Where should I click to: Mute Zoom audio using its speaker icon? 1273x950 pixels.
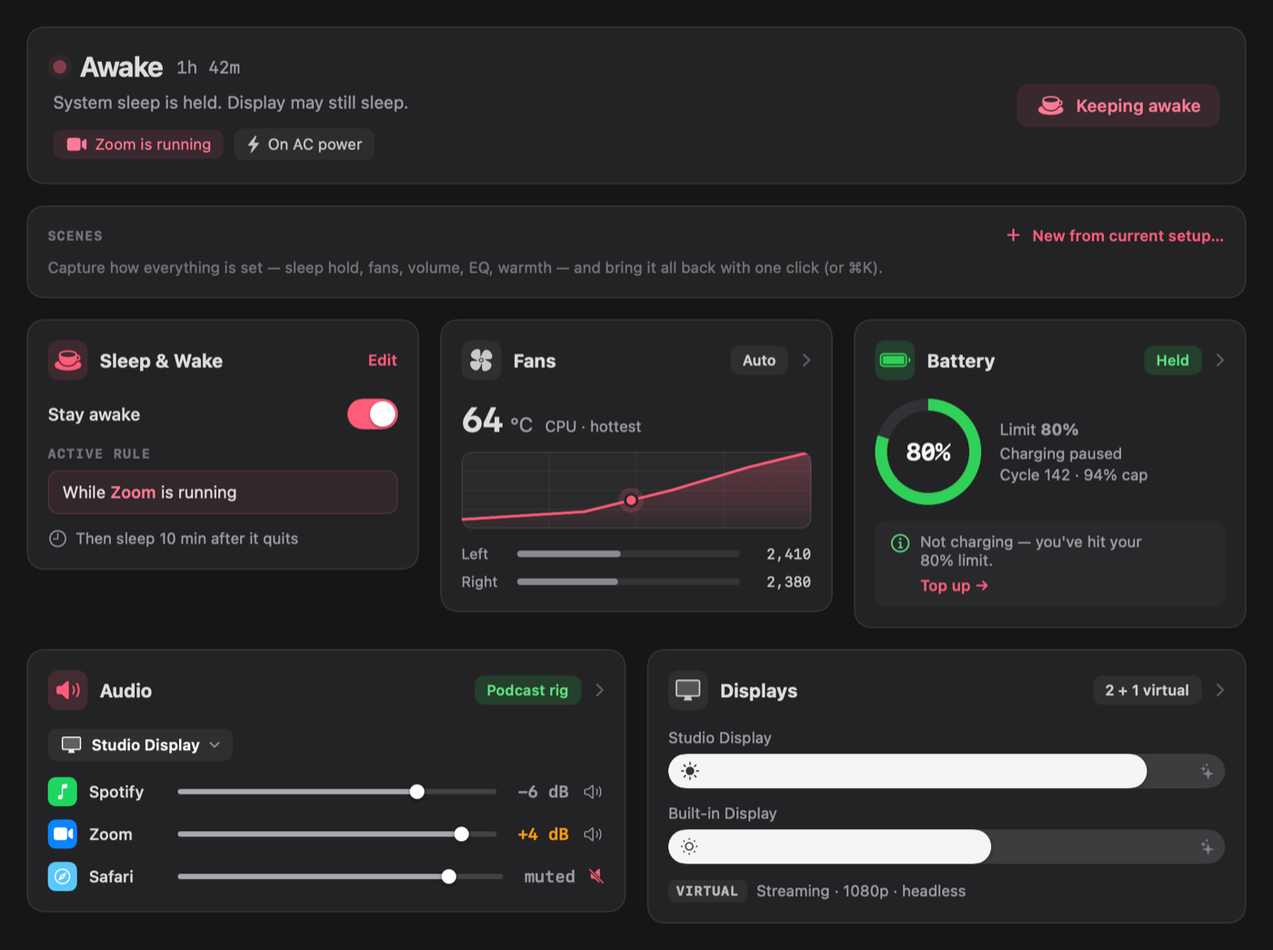coord(593,834)
